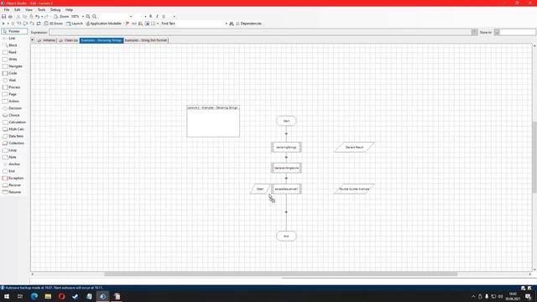Select the Note stage tool
This screenshot has height=302, width=537.
click(9, 157)
